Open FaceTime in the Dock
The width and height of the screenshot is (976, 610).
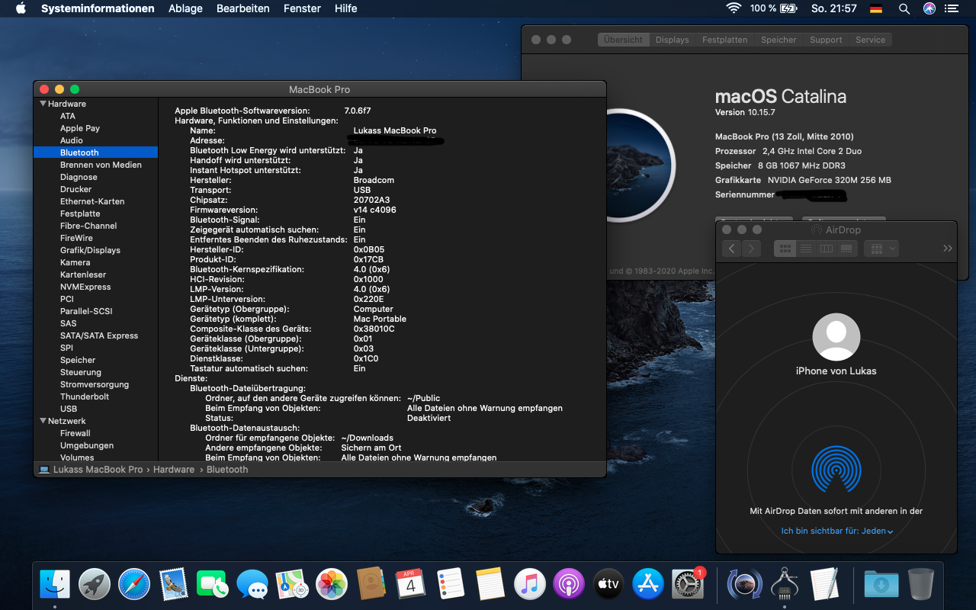213,584
